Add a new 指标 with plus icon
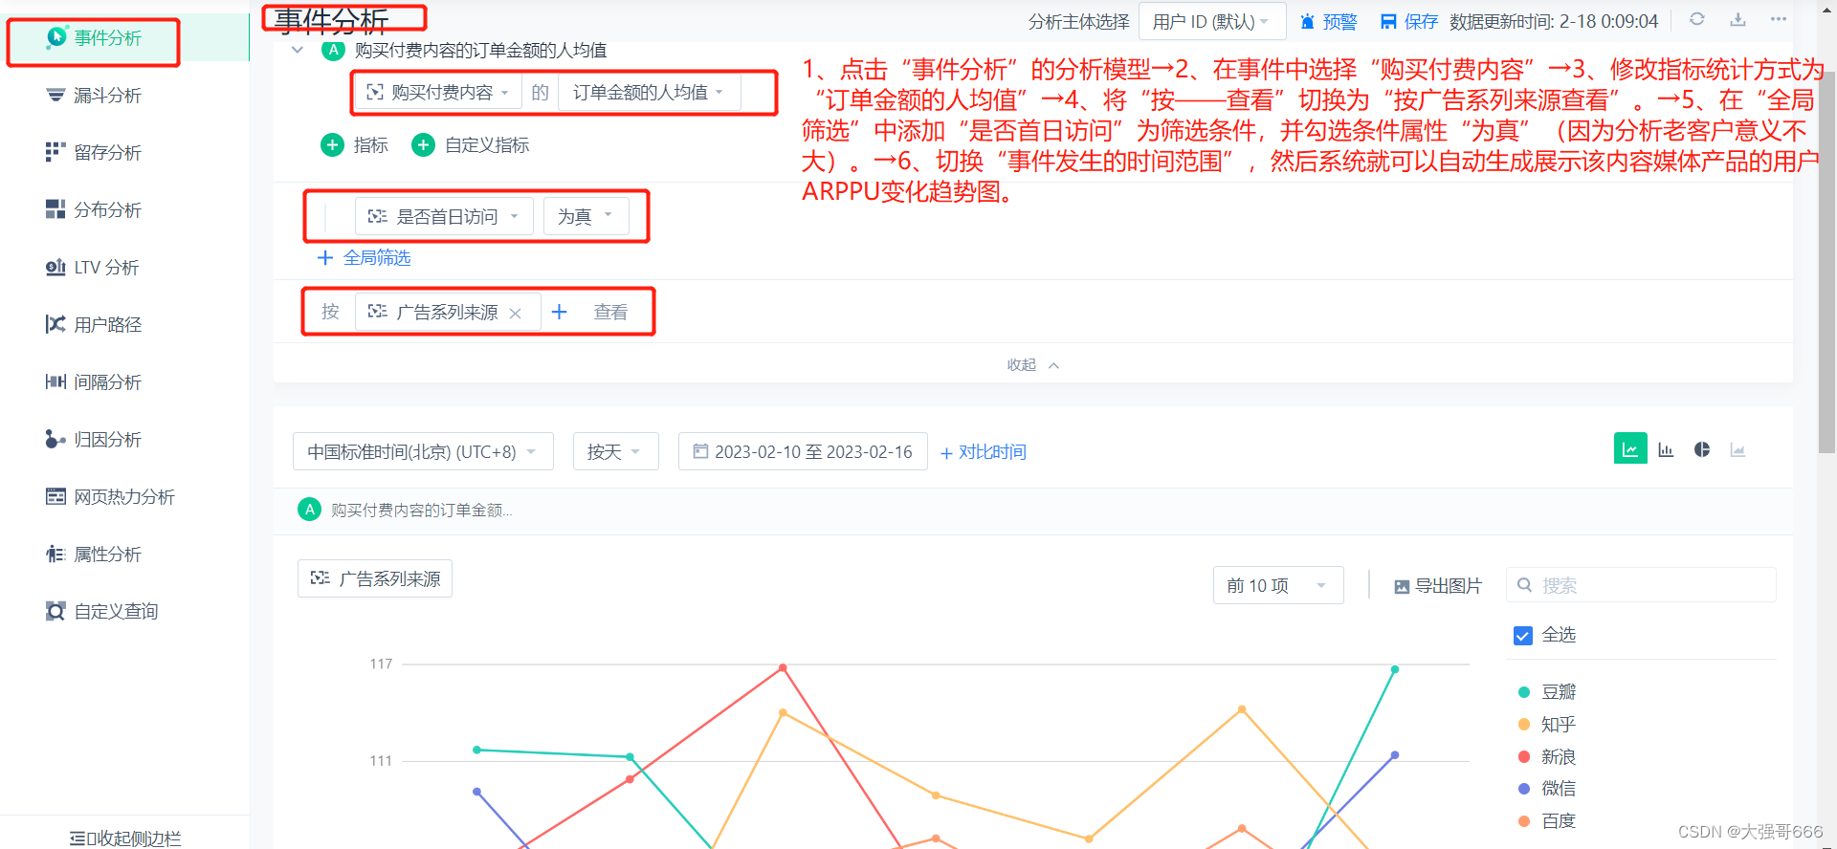Viewport: 1837px width, 849px height. (332, 145)
